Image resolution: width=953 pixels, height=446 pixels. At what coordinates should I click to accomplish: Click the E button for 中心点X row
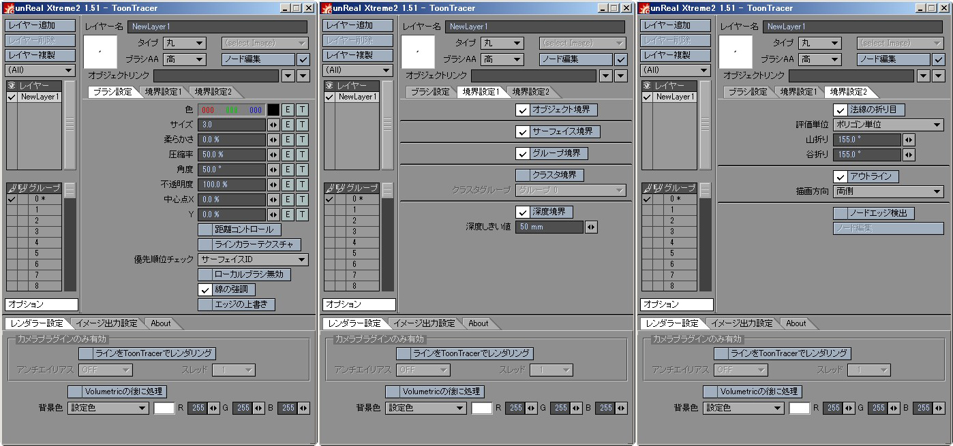click(288, 200)
